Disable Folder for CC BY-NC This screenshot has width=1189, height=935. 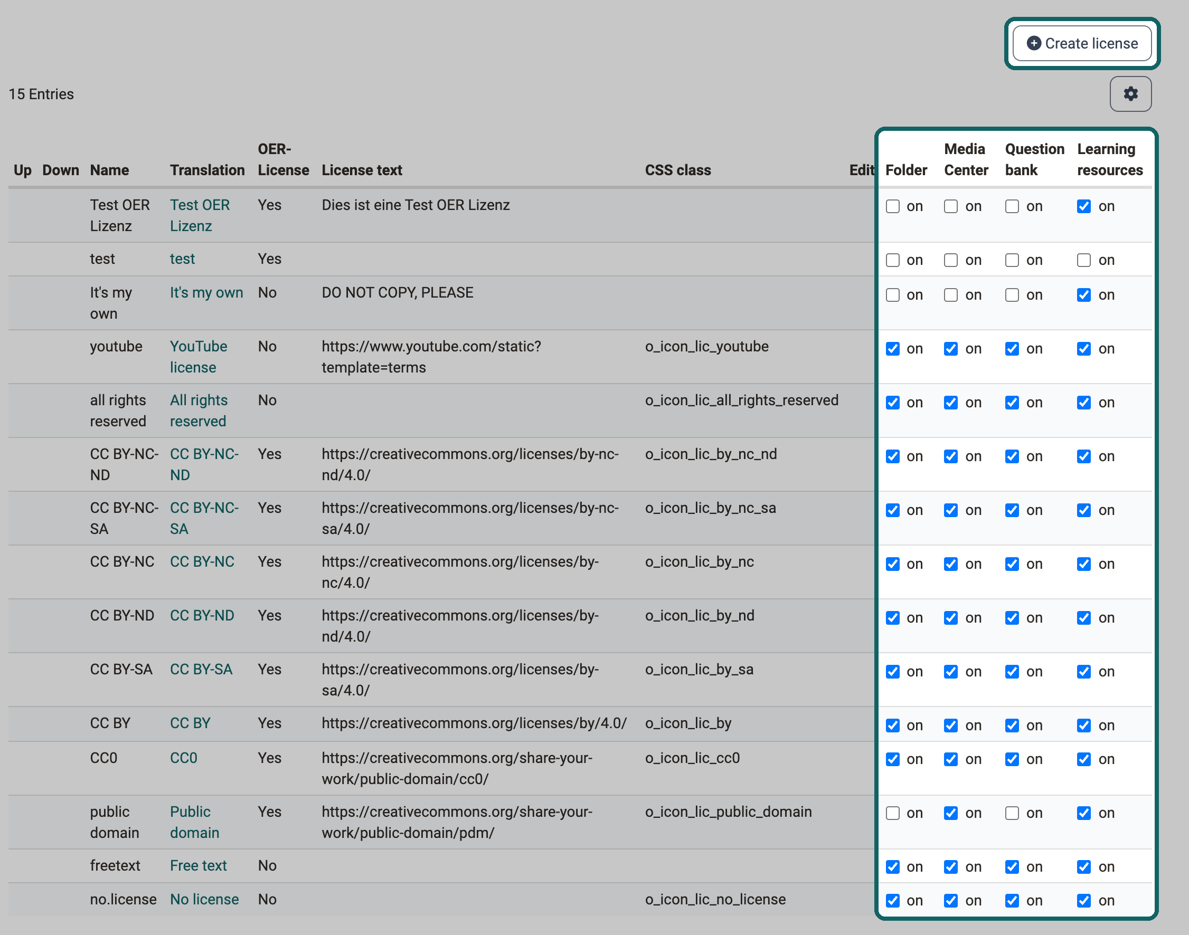893,564
